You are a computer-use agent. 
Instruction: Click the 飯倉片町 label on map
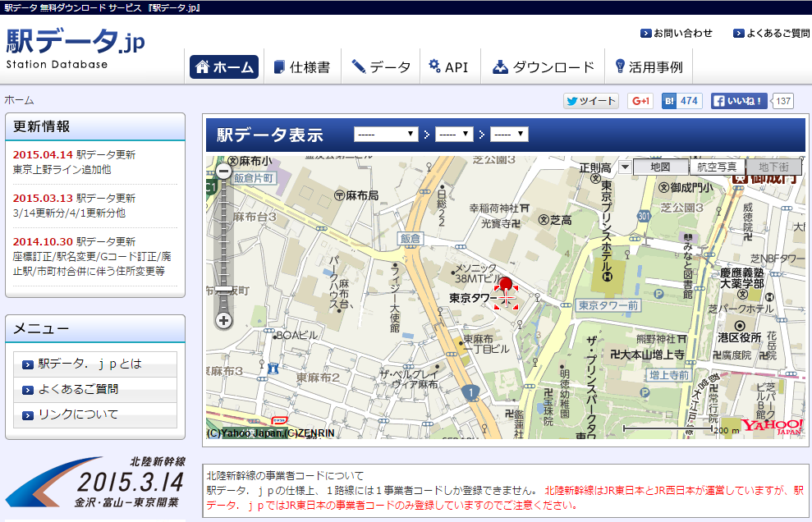pos(254,178)
